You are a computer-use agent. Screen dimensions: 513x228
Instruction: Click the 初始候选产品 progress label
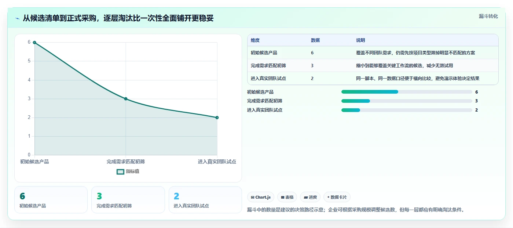(260, 92)
